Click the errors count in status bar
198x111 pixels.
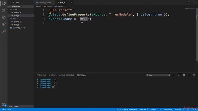click(4, 109)
